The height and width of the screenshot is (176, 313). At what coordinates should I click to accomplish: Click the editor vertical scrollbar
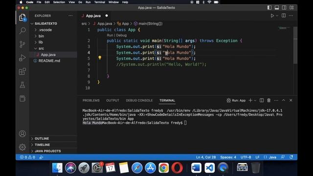click(295, 46)
